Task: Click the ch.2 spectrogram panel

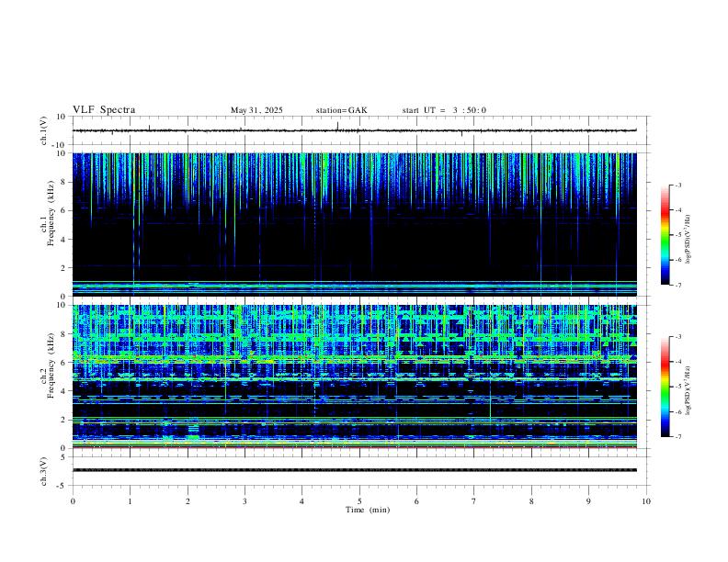Action: [x=354, y=377]
